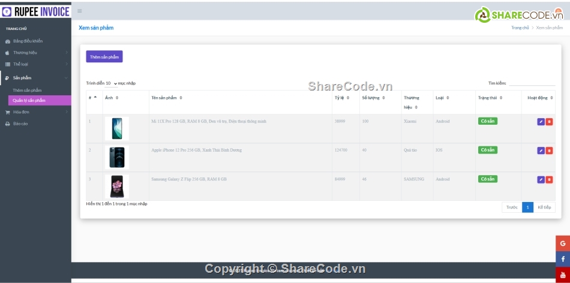Select Quản lý sản phẩm submenu item
Image resolution: width=570 pixels, height=283 pixels.
coord(40,101)
